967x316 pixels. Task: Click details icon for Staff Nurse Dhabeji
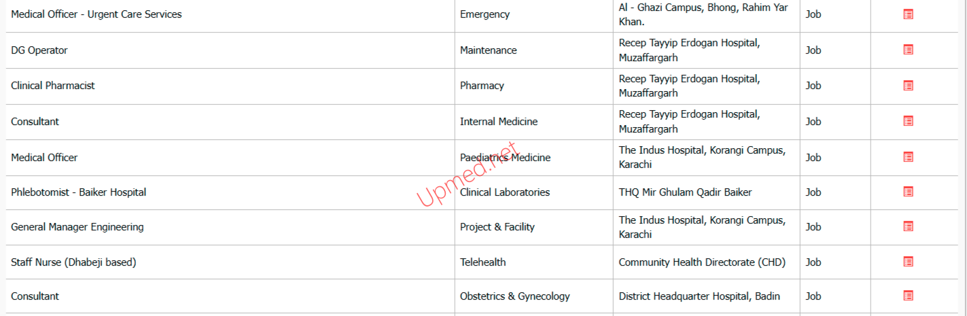(x=908, y=262)
